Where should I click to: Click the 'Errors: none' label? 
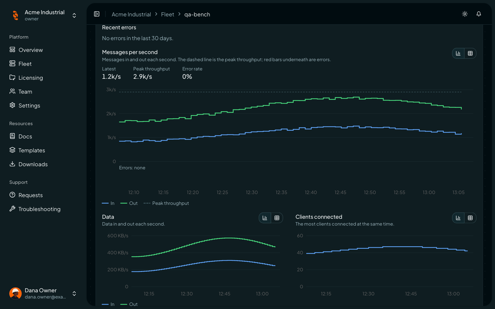[x=132, y=168]
